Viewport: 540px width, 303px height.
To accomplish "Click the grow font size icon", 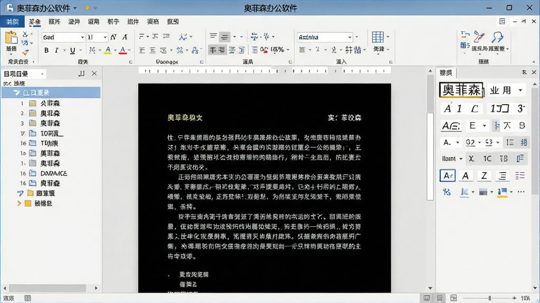I will tap(114, 37).
